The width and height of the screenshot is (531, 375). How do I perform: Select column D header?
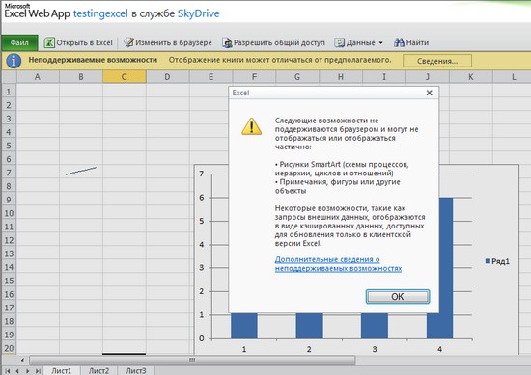[x=167, y=77]
